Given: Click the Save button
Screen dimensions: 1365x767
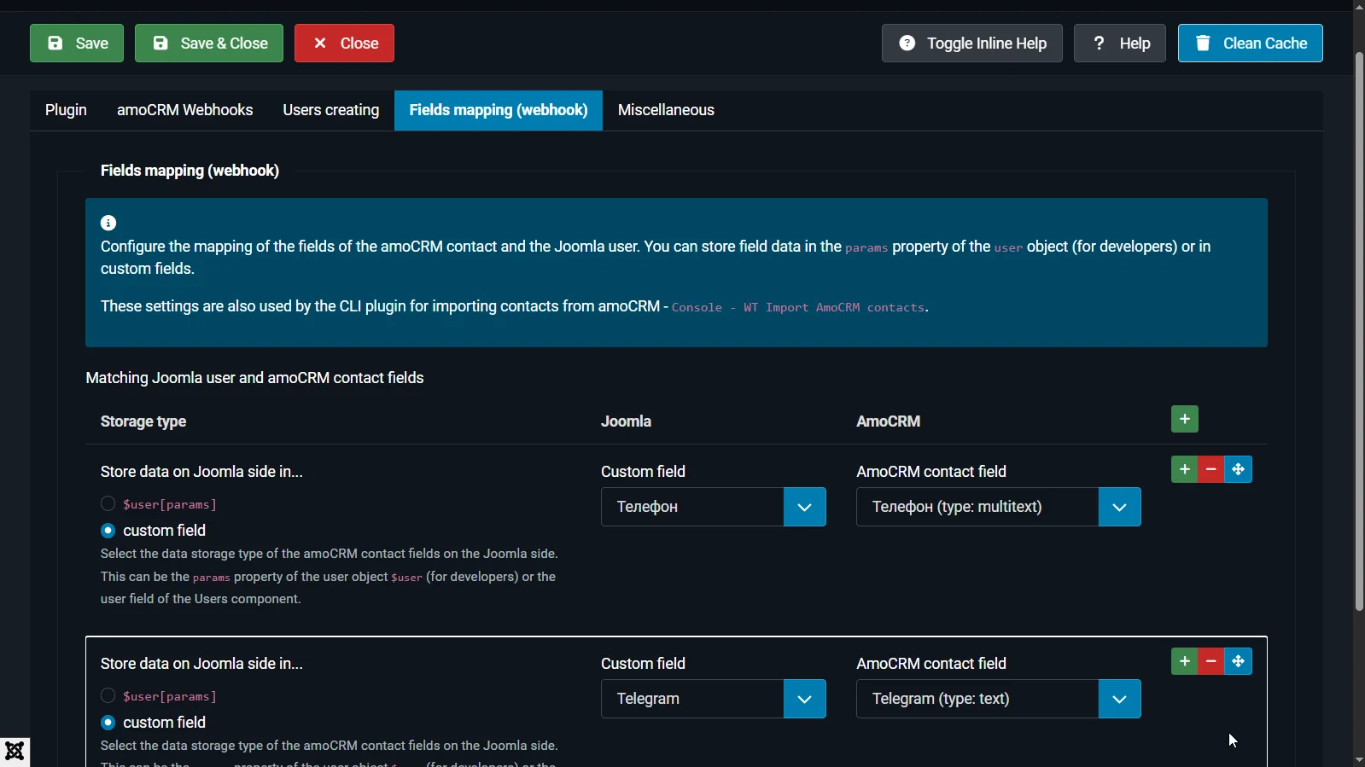Looking at the screenshot, I should click(x=77, y=44).
